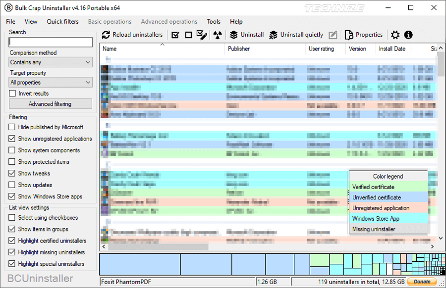446x288 pixels.
Task: Click the radiation advanced operations icon
Action: click(x=217, y=35)
